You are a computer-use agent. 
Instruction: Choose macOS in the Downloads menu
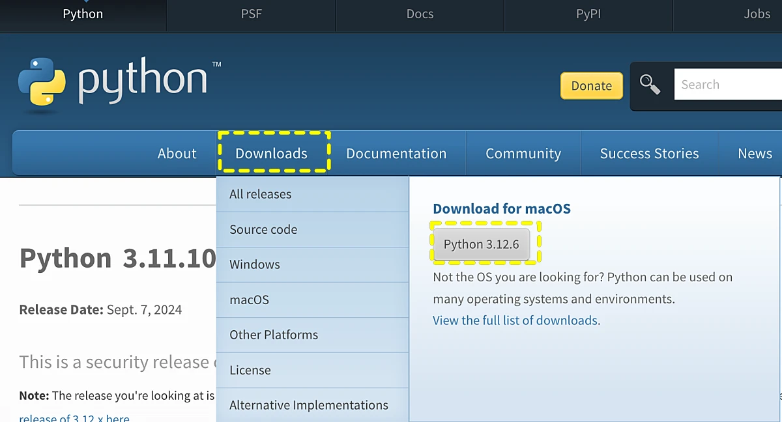click(313, 300)
